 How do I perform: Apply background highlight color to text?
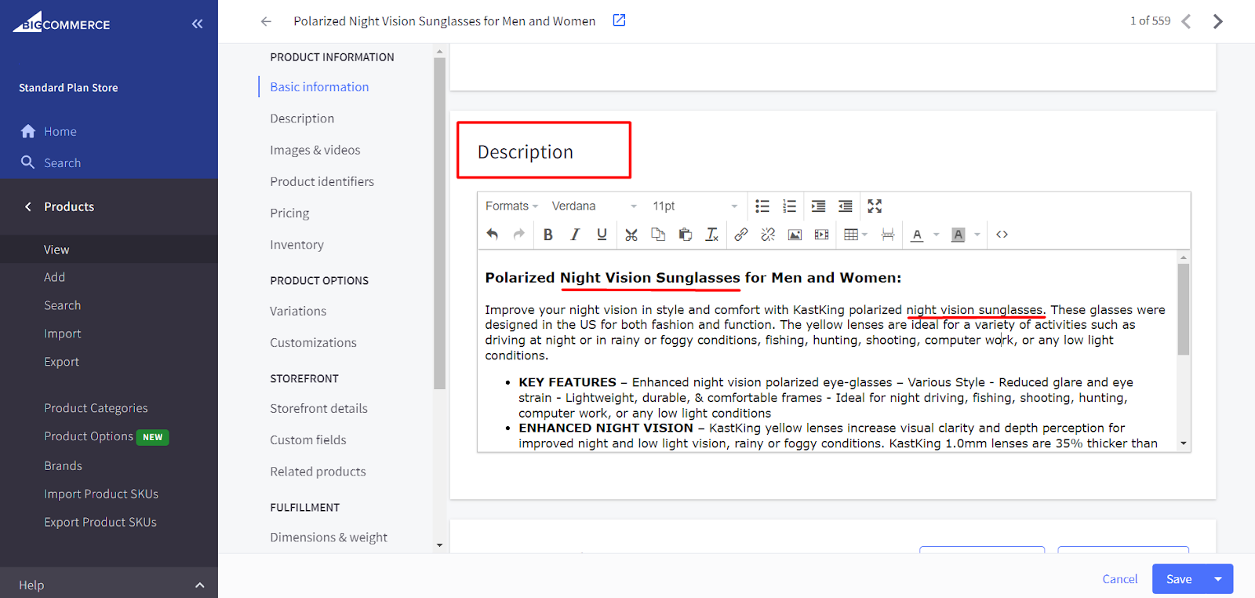(x=958, y=234)
